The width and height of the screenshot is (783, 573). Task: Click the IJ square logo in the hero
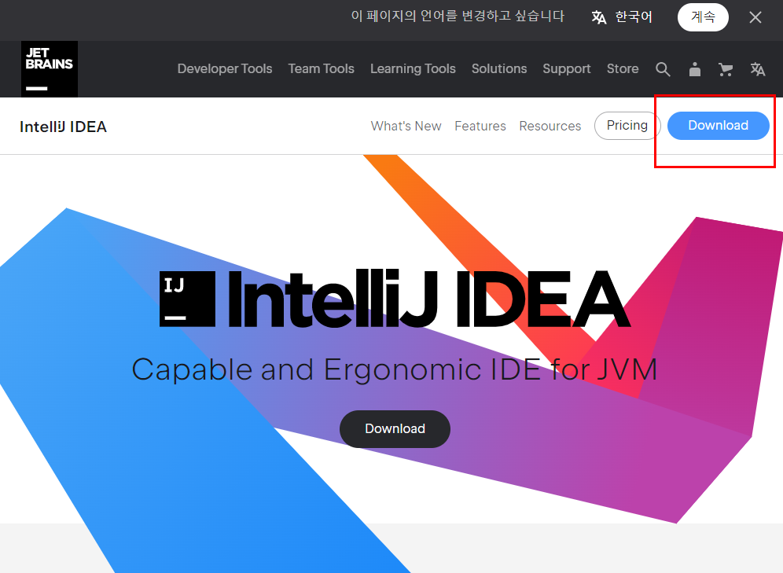click(x=187, y=299)
